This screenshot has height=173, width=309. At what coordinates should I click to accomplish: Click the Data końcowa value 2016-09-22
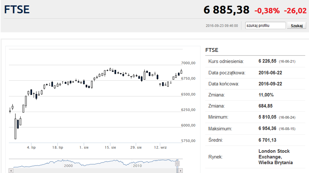(x=270, y=84)
